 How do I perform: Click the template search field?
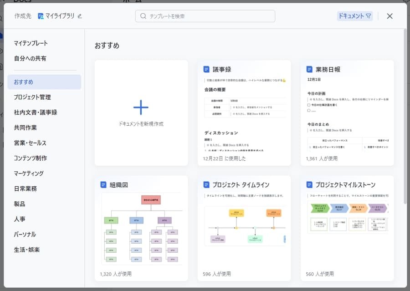click(205, 16)
